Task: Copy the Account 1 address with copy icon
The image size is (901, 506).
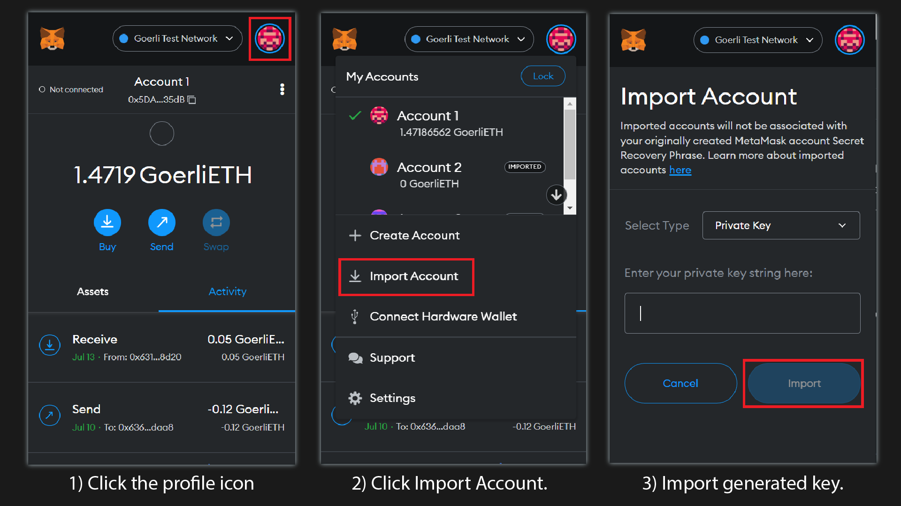Action: pos(191,100)
